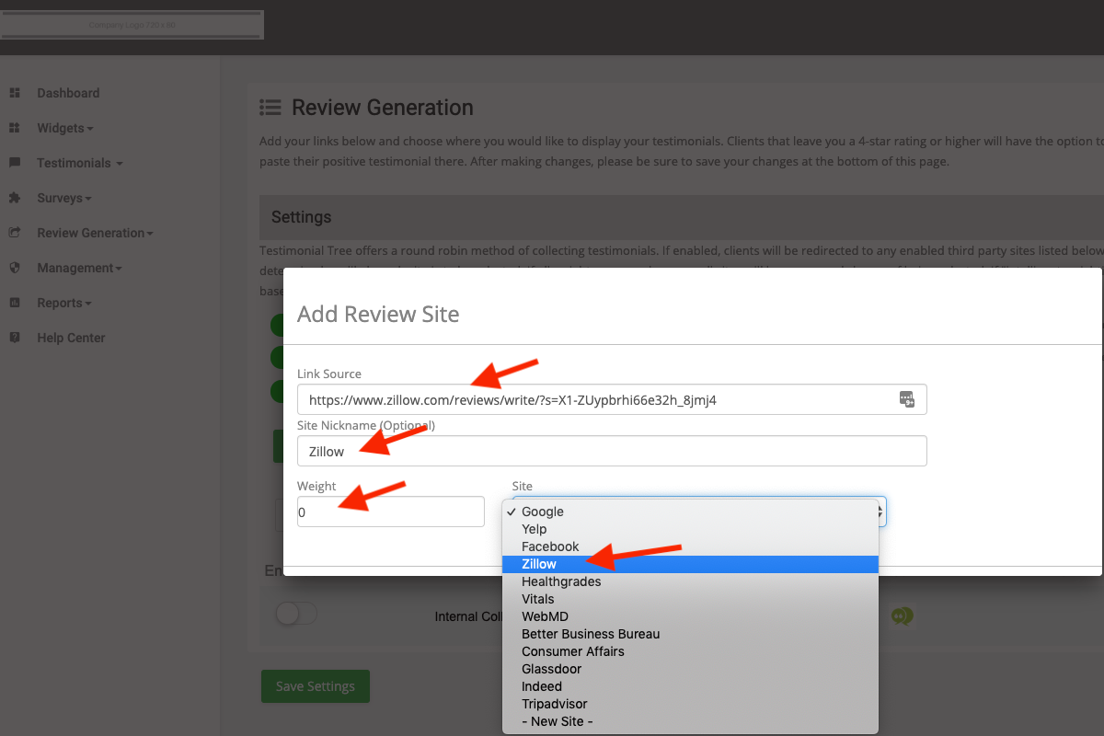Expand the Review Generation sidebar menu
Screen dimensions: 1104x736
tap(95, 233)
